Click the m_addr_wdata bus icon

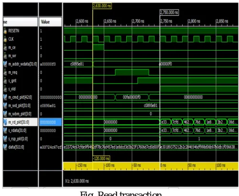[5, 64]
